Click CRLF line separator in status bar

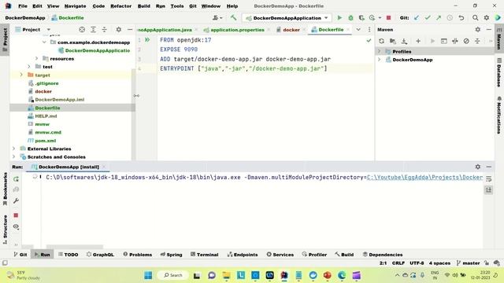[x=398, y=263]
